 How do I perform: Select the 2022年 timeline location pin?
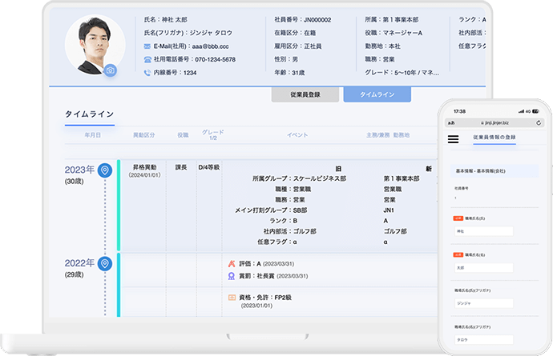click(104, 263)
